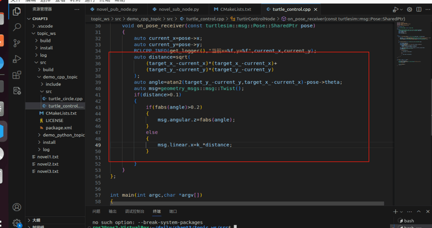Open the Manage gear in activity bar
Screen dimensions: 432x228
pos(16,222)
